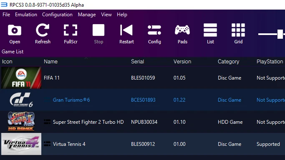Click the Open toolbar icon
Screen dimensions: 285x160
15,30
